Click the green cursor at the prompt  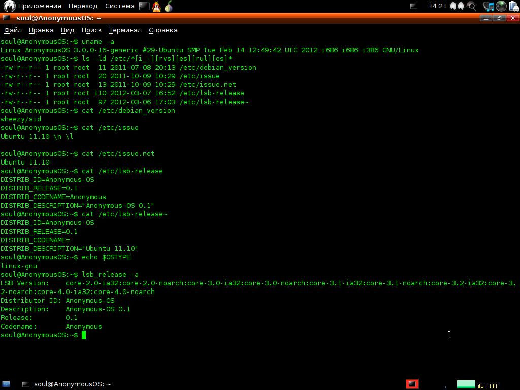84,335
